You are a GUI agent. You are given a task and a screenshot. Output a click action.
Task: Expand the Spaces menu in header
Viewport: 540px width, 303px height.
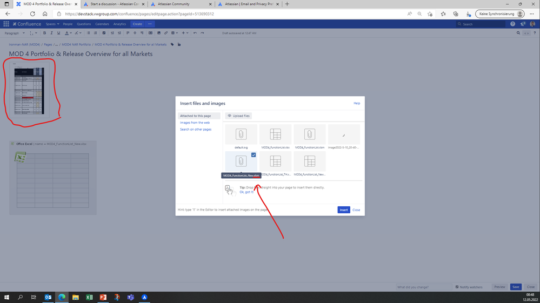tap(52, 24)
